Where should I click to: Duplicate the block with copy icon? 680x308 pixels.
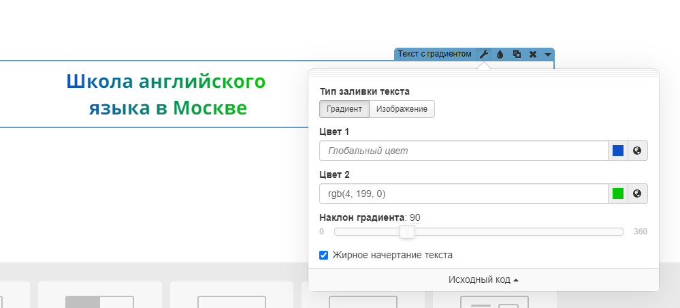517,54
